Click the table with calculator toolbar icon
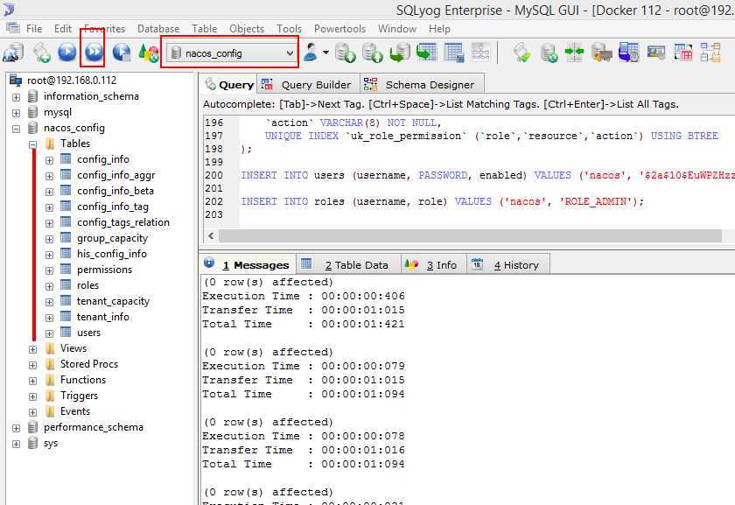Image resolution: width=735 pixels, height=505 pixels. coord(454,53)
